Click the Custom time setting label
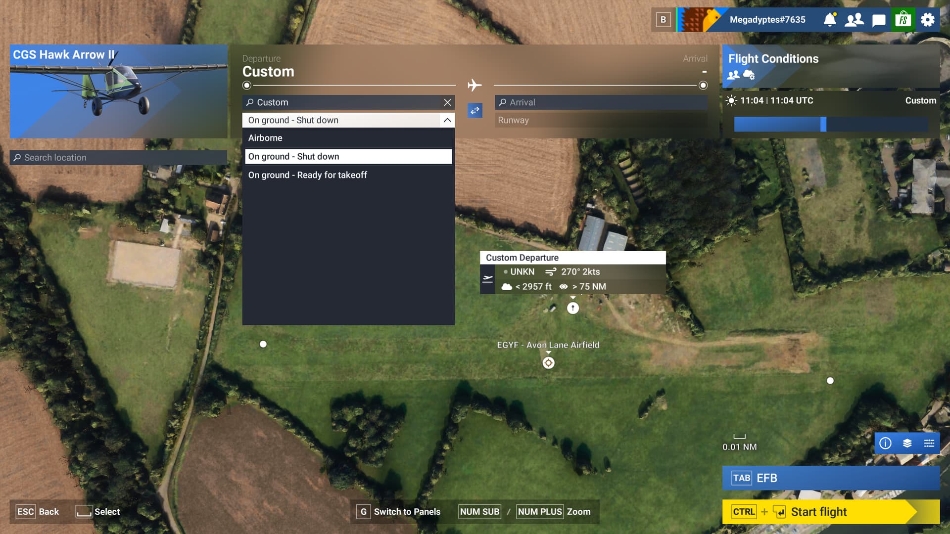Screen dimensions: 950x534 point(920,100)
